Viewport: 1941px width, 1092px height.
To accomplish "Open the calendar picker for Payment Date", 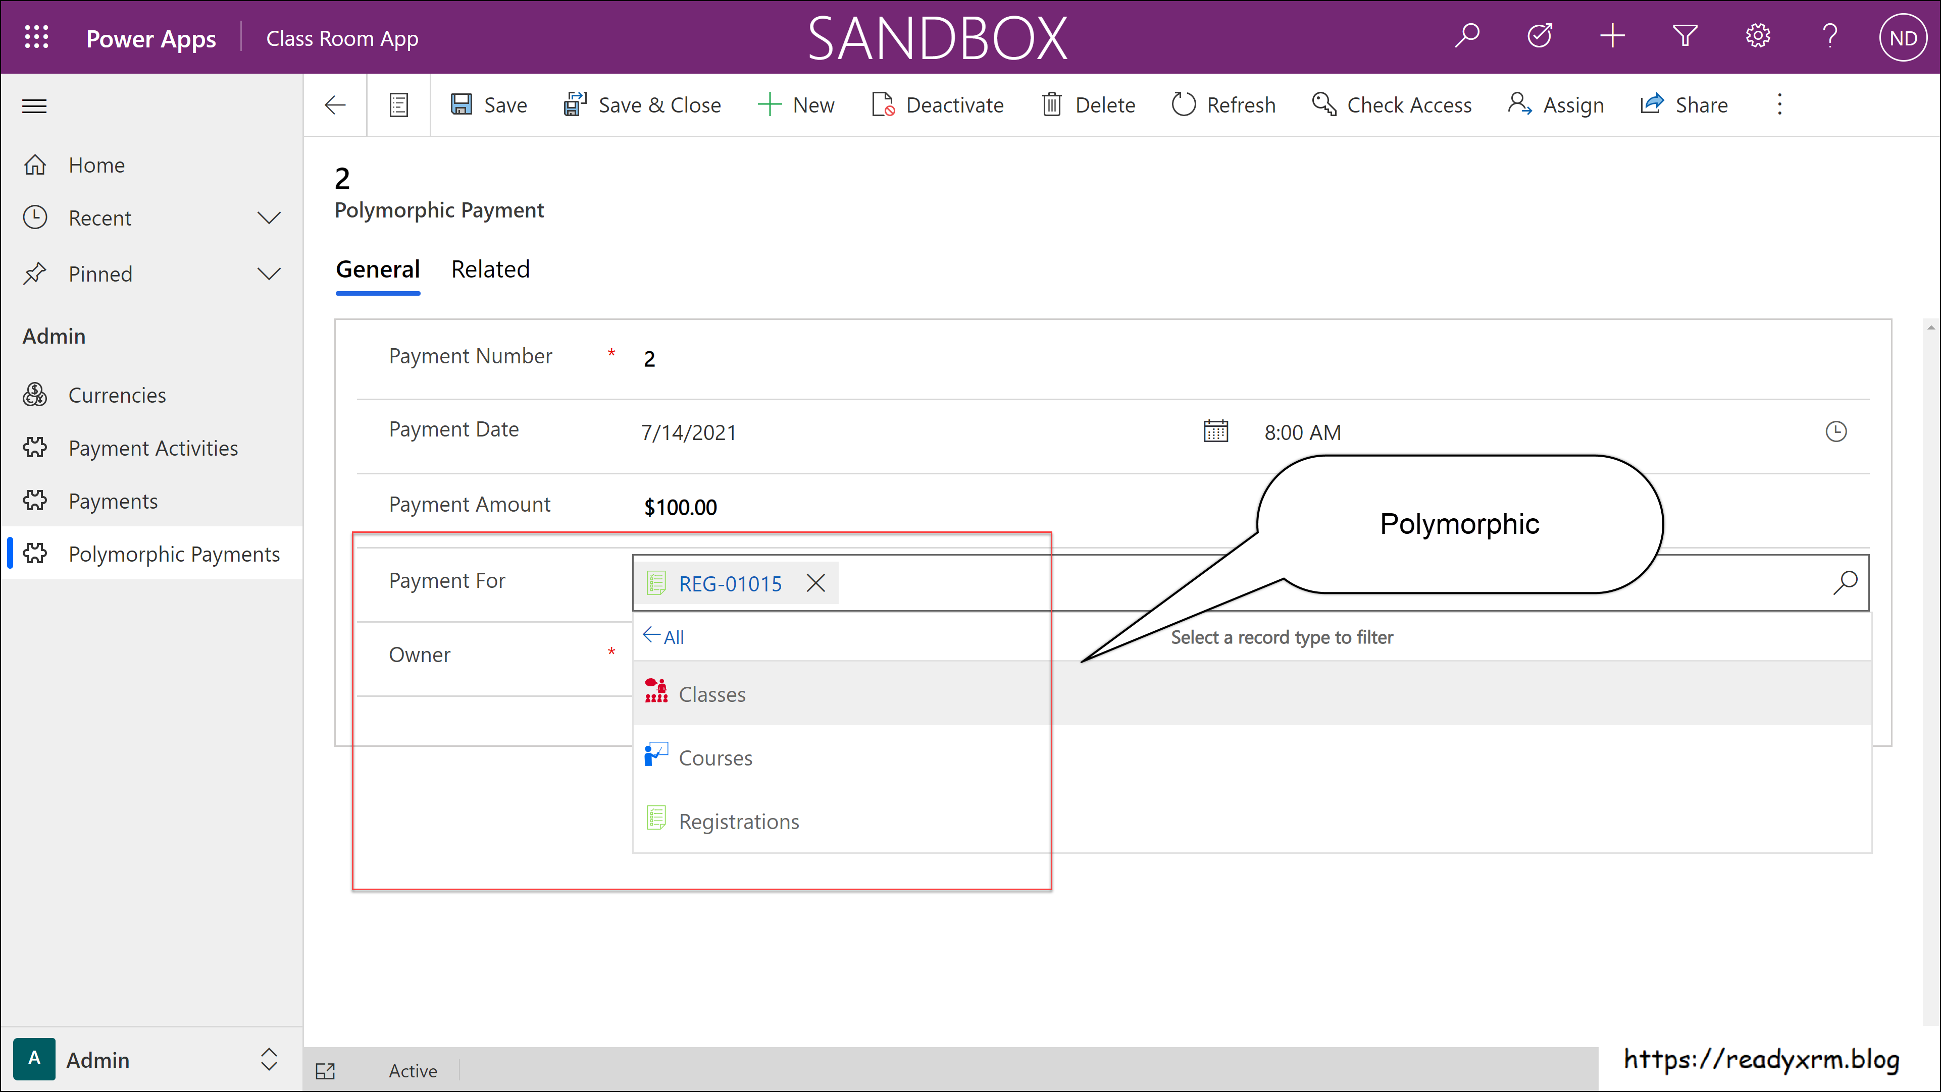I will (1214, 431).
